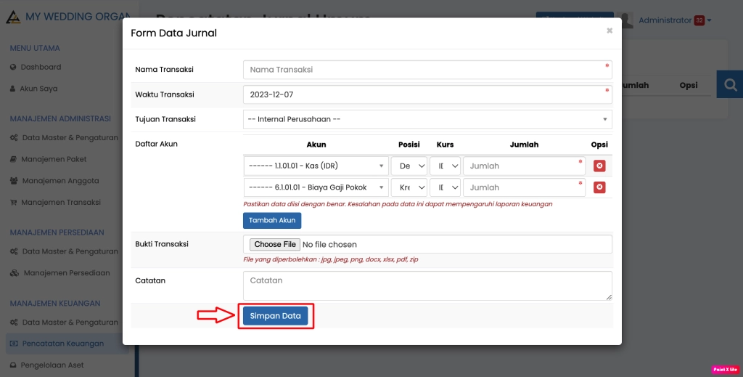Click the notification badge beside Administrator
This screenshot has width=743, height=377.
699,20
